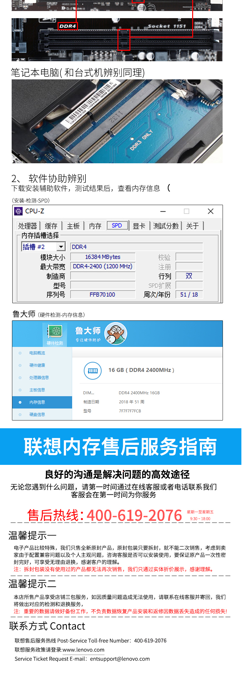The image size is (242, 679).
Task: Click the CPU-Z application logo icon
Action: coord(18,211)
